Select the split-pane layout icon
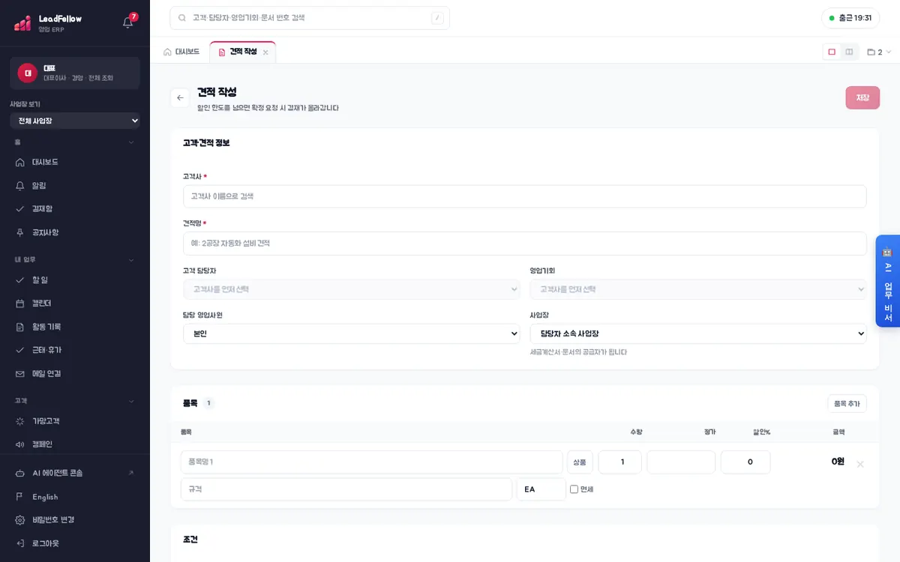Viewport: 900px width, 562px height. coord(849,52)
